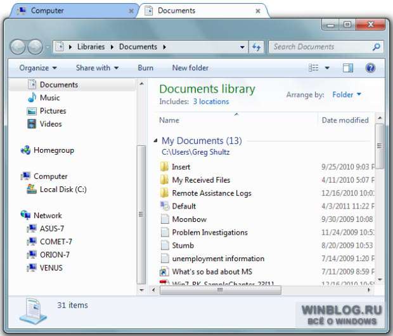393x336 pixels.
Task: Click the Insert folder icon
Action: [164, 167]
